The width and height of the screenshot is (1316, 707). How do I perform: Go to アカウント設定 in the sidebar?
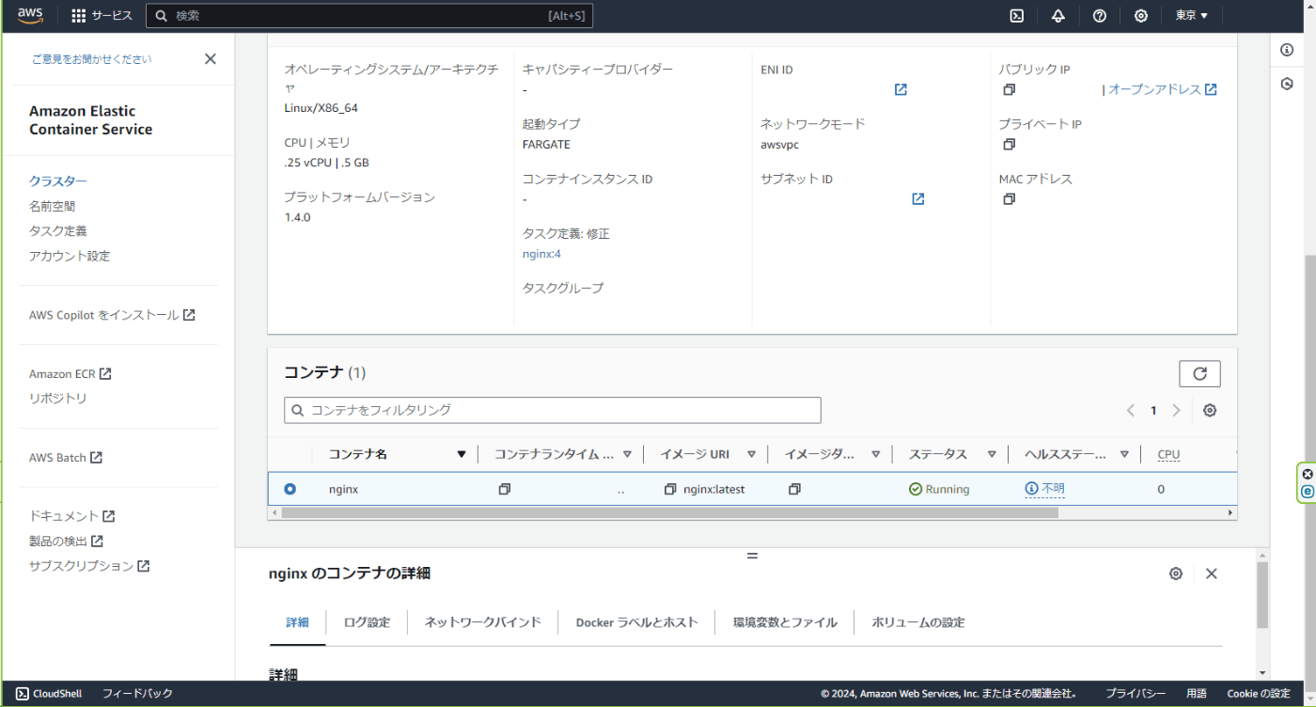pos(70,256)
